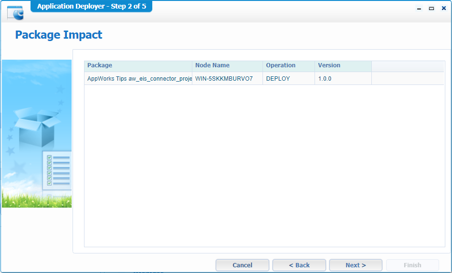Sort by the Node Name column header
This screenshot has width=452, height=273.
227,65
